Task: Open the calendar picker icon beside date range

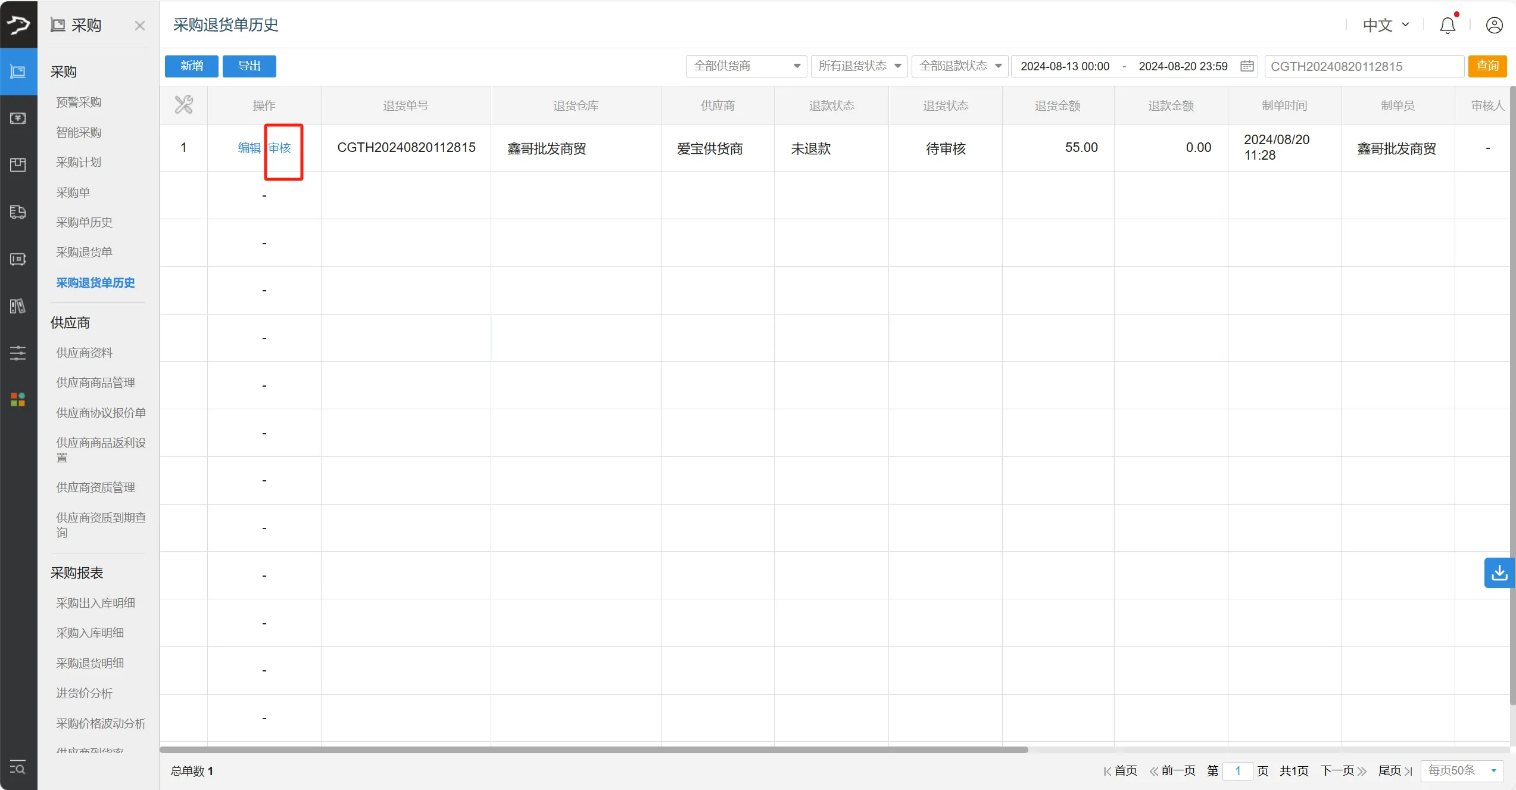Action: (1246, 66)
